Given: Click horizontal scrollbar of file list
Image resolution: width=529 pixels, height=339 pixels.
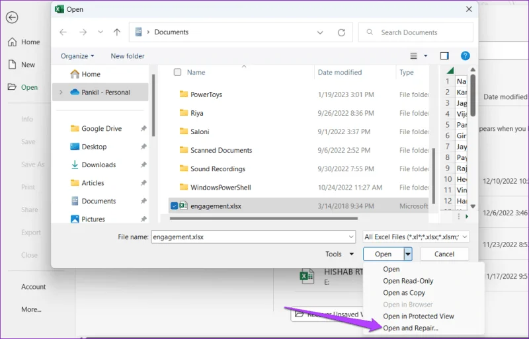Looking at the screenshot, I should (x=263, y=219).
